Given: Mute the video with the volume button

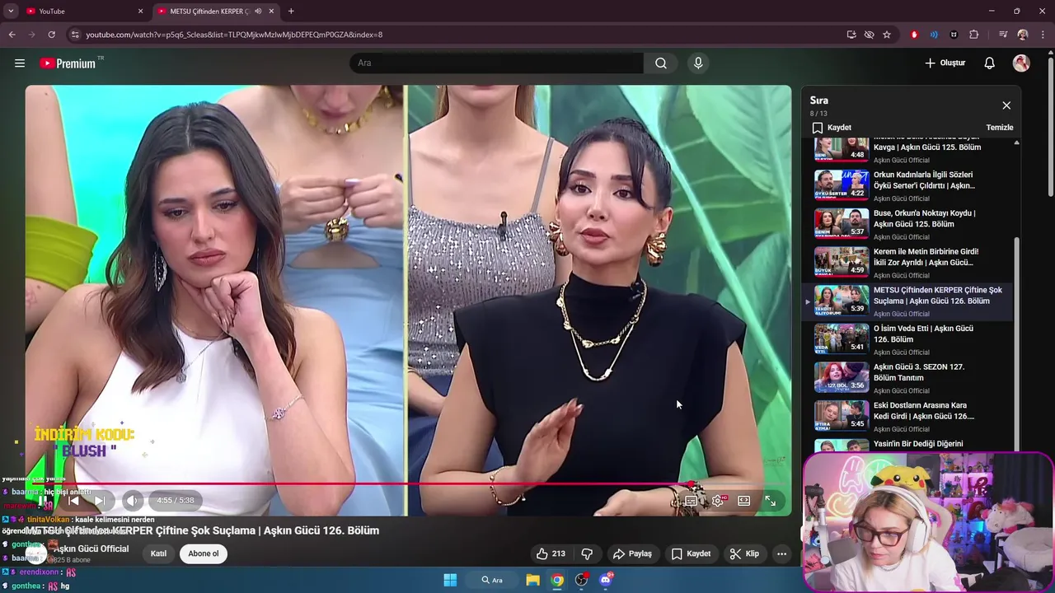Looking at the screenshot, I should point(132,501).
